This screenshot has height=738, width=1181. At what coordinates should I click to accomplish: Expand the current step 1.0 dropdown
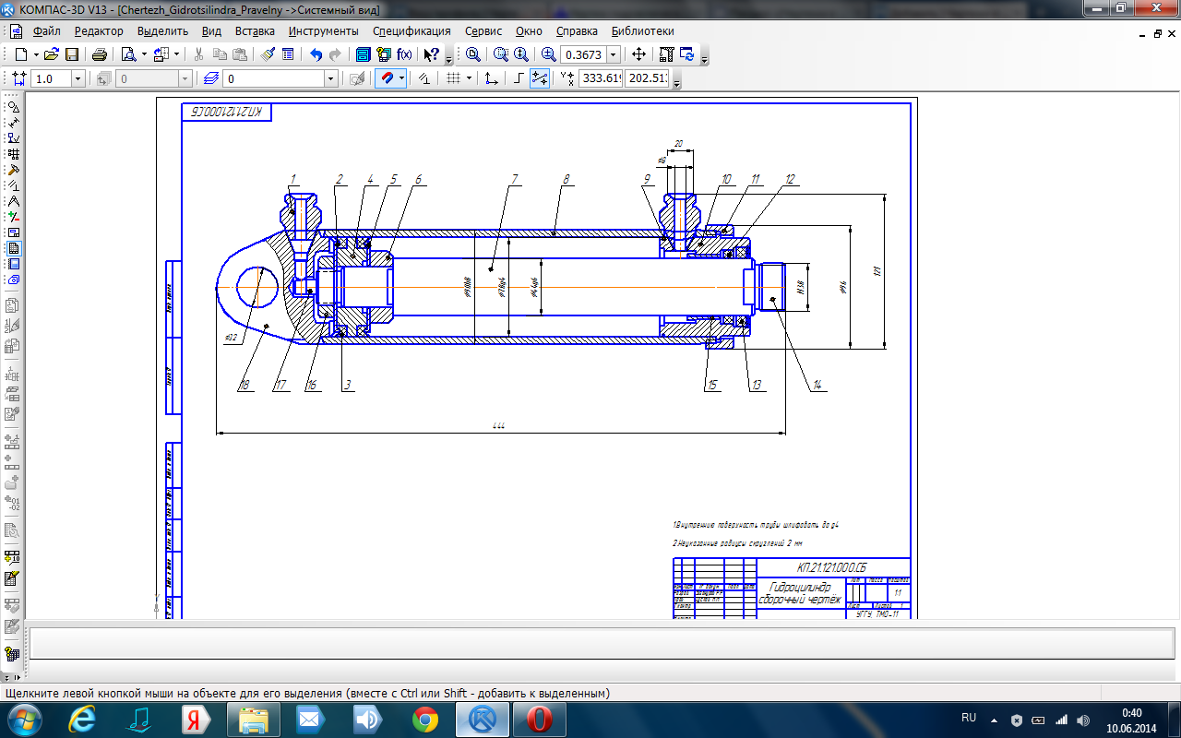pyautogui.click(x=78, y=79)
